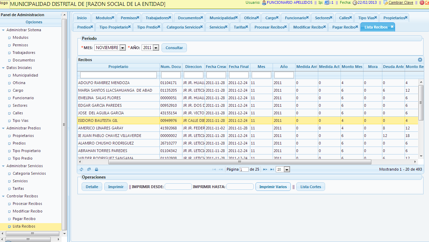
Task: Open rows-per-page dropdown showing 20
Action: point(287,169)
